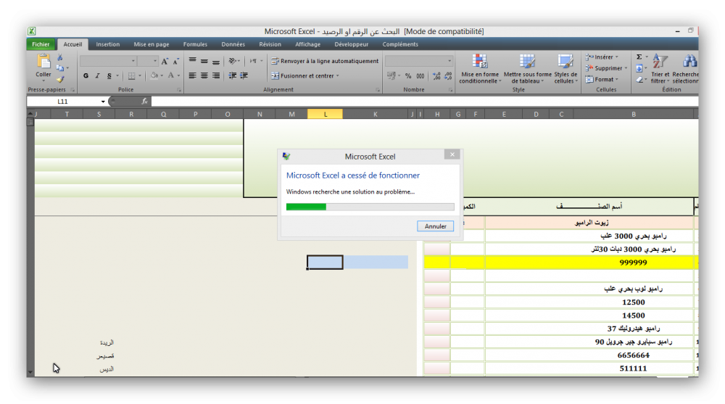
Task: Apply thousands separator 000 format
Action: (x=420, y=75)
